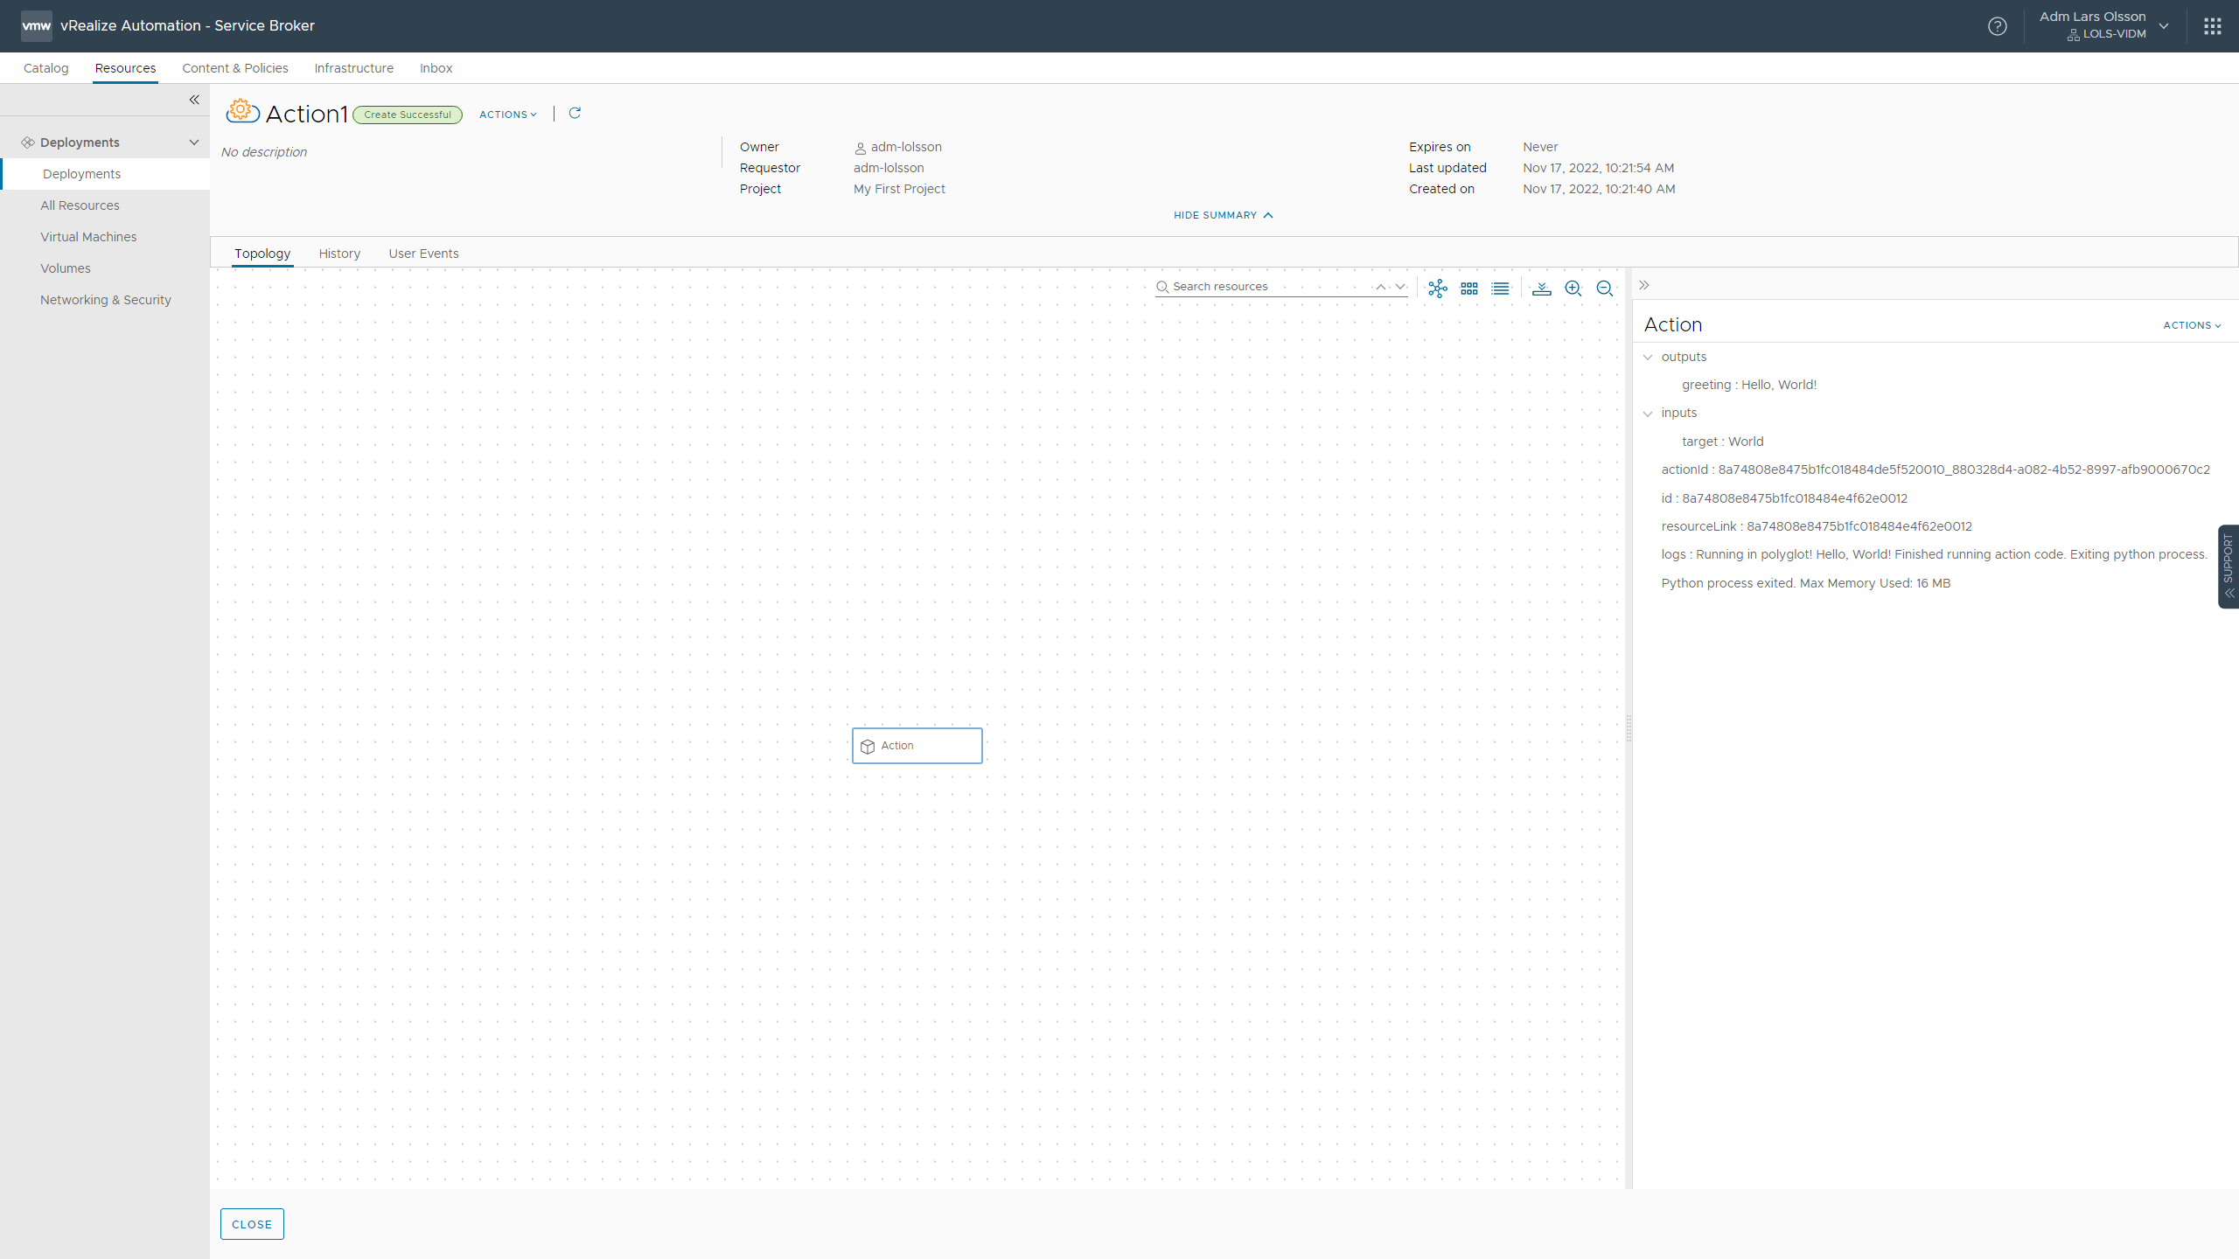Click the vmw logo in header
Screen dimensions: 2239x1259
tap(36, 26)
